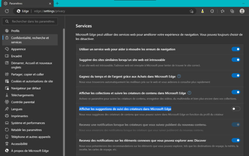Open help icon next to collections setting

(189, 93)
